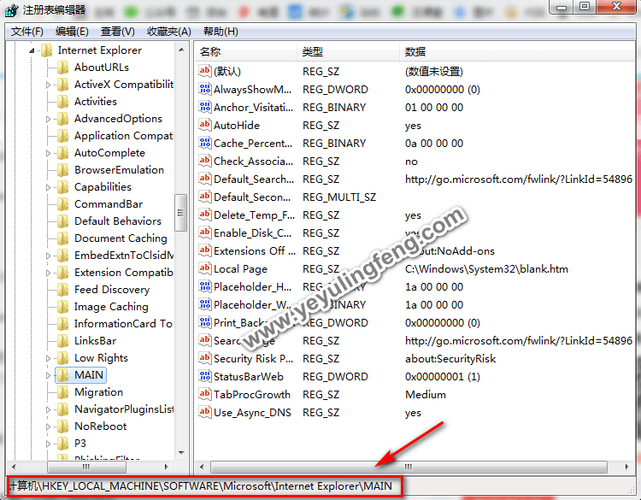Expand the MAIN key
Image resolution: width=641 pixels, height=500 pixels.
pyautogui.click(x=48, y=375)
